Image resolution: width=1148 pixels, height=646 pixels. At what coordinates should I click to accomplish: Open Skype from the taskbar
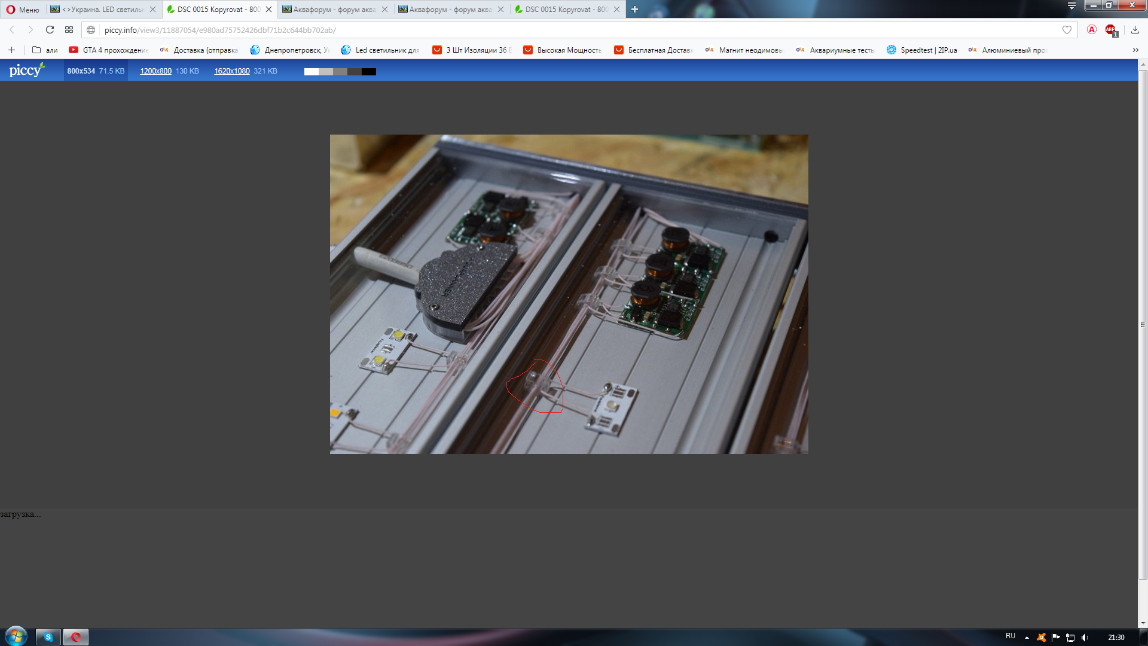48,637
